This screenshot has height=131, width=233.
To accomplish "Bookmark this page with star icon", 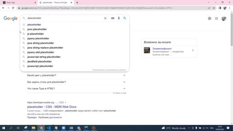I will [214, 8].
